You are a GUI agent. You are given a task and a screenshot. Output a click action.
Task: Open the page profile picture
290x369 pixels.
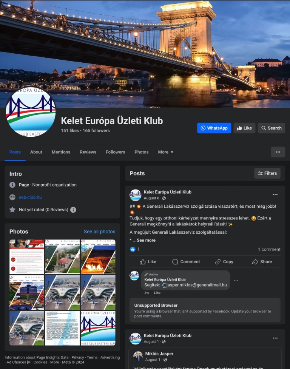tap(31, 112)
